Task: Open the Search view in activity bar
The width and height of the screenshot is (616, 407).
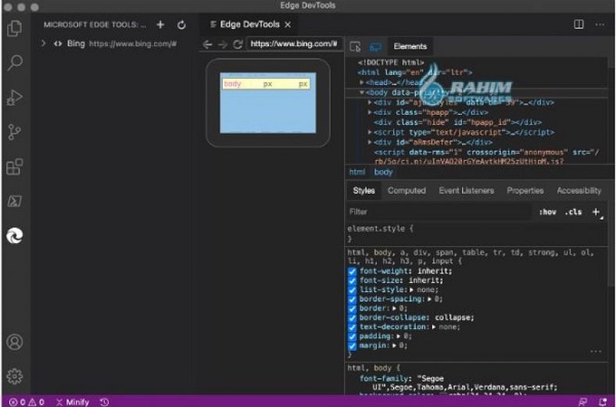Action: [15, 62]
